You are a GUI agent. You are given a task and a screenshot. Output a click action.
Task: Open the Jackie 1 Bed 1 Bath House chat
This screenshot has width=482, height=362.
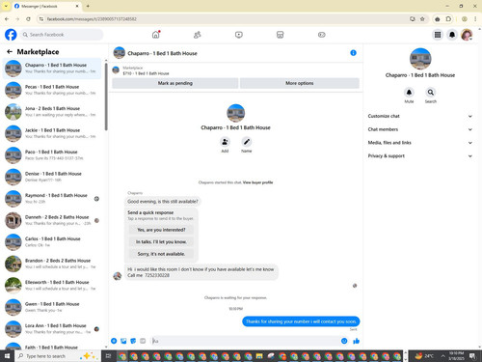pyautogui.click(x=52, y=133)
